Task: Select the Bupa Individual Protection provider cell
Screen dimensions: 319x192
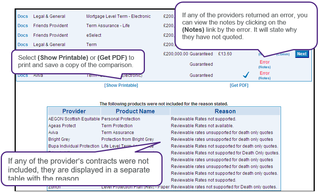Action: click(74, 146)
